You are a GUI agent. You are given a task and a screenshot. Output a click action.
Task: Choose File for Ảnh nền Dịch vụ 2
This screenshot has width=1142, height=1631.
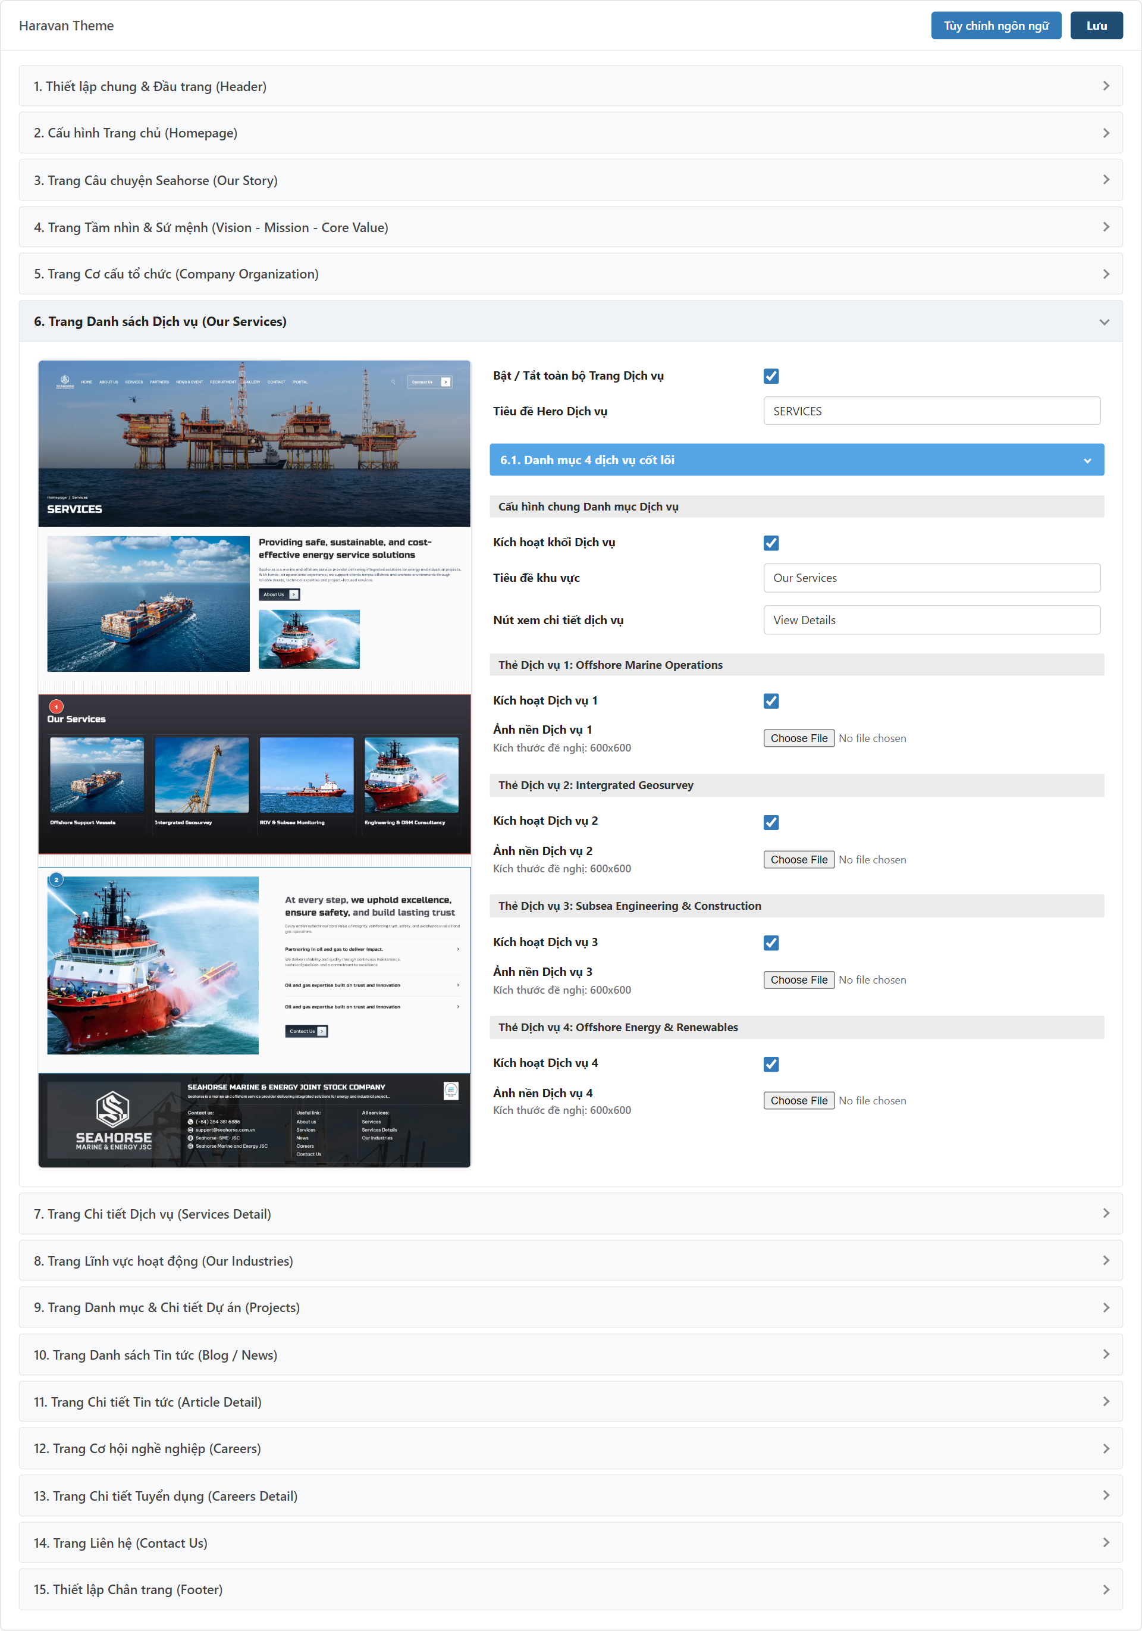pos(798,860)
